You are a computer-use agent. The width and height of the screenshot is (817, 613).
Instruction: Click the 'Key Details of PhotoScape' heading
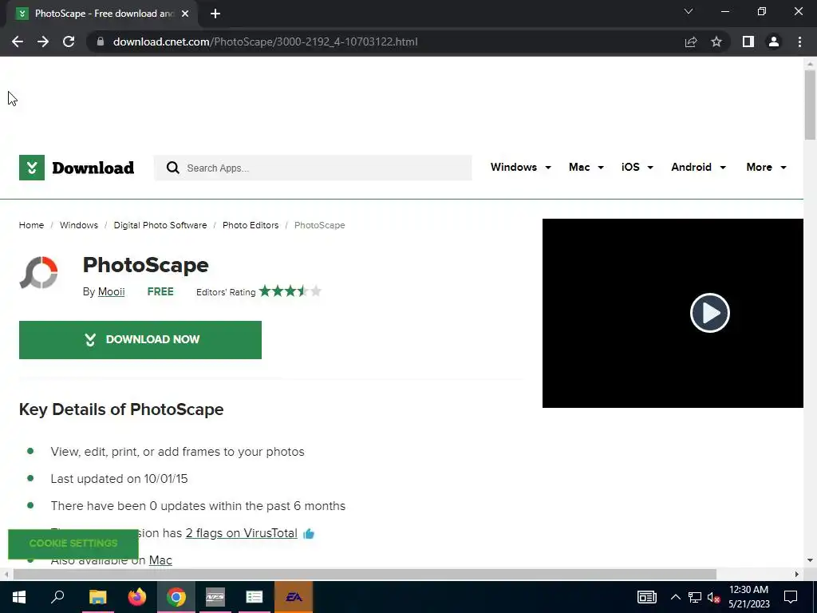pos(121,409)
